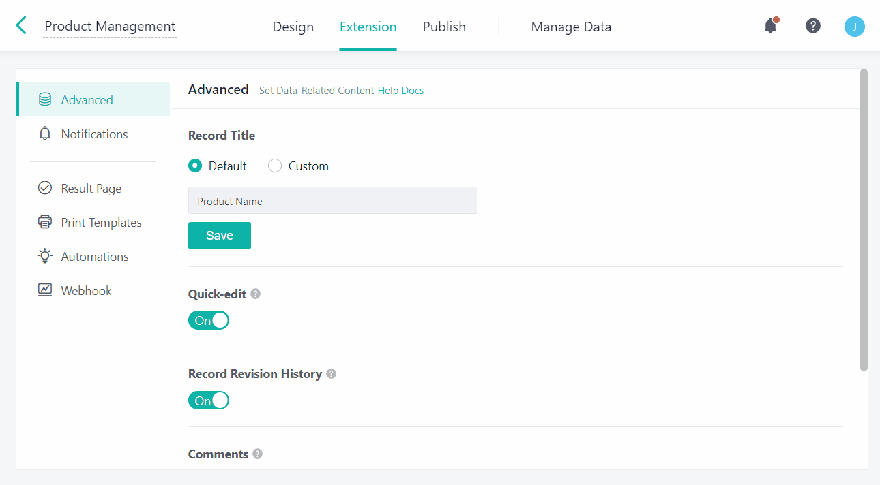
Task: Click Record Revision History info icon
Action: click(x=332, y=374)
